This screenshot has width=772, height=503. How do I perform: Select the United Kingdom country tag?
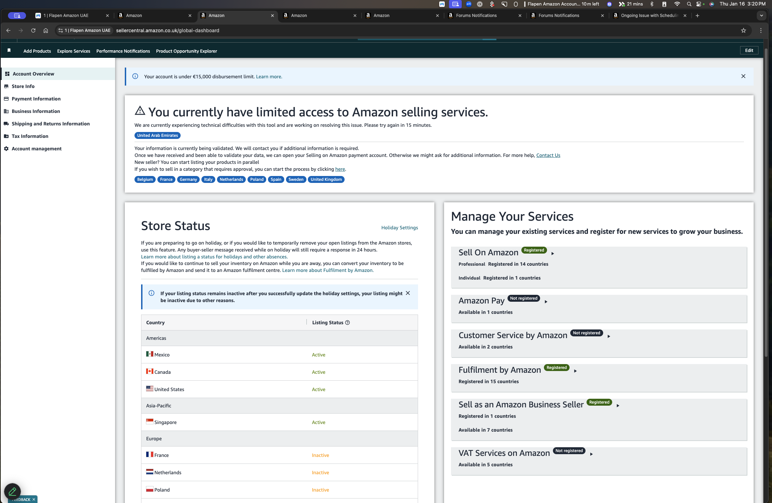tap(326, 179)
